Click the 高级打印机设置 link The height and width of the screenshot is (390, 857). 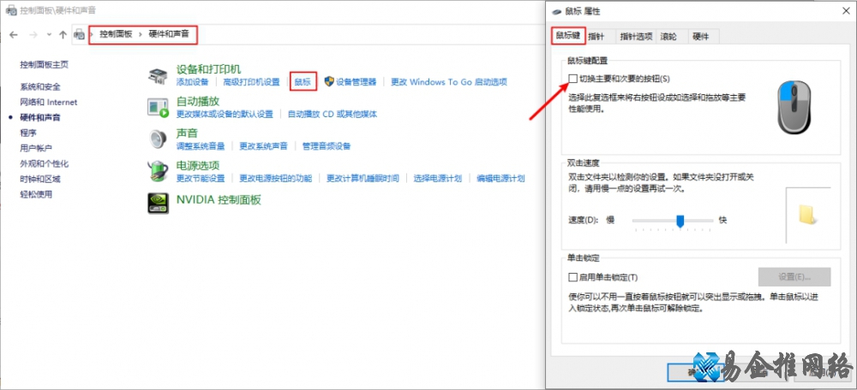(x=251, y=82)
